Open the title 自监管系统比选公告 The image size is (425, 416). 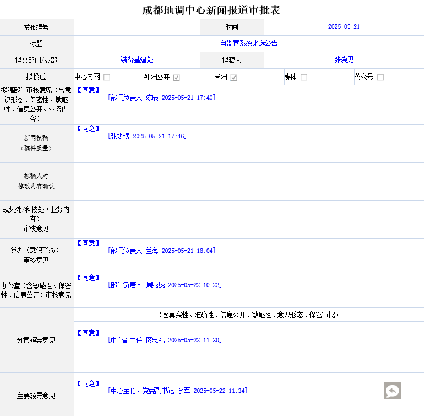249,44
